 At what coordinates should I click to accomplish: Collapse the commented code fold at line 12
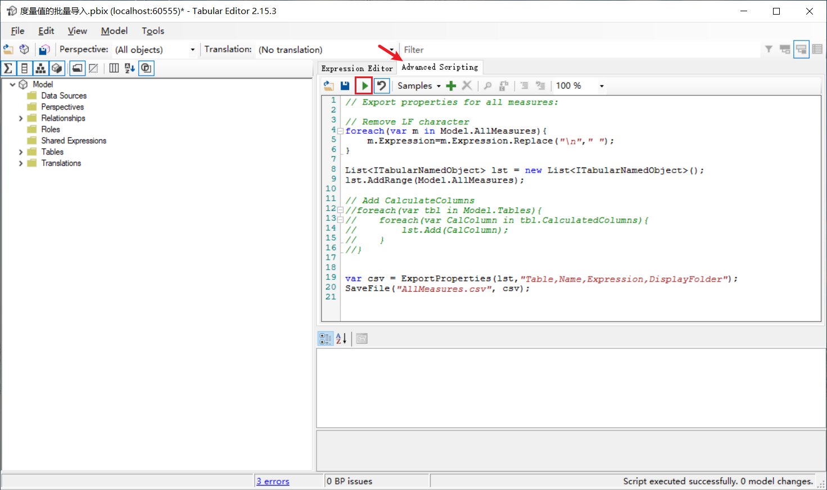tap(340, 210)
